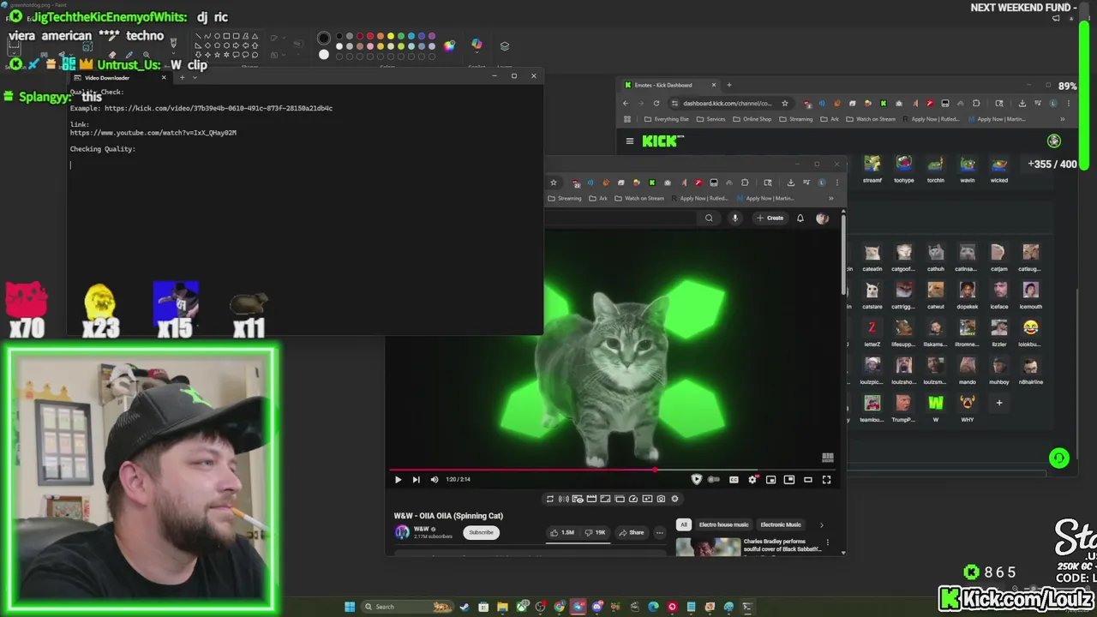The width and height of the screenshot is (1097, 617).
Task: Select the Electronic Music chip
Action: pyautogui.click(x=781, y=524)
